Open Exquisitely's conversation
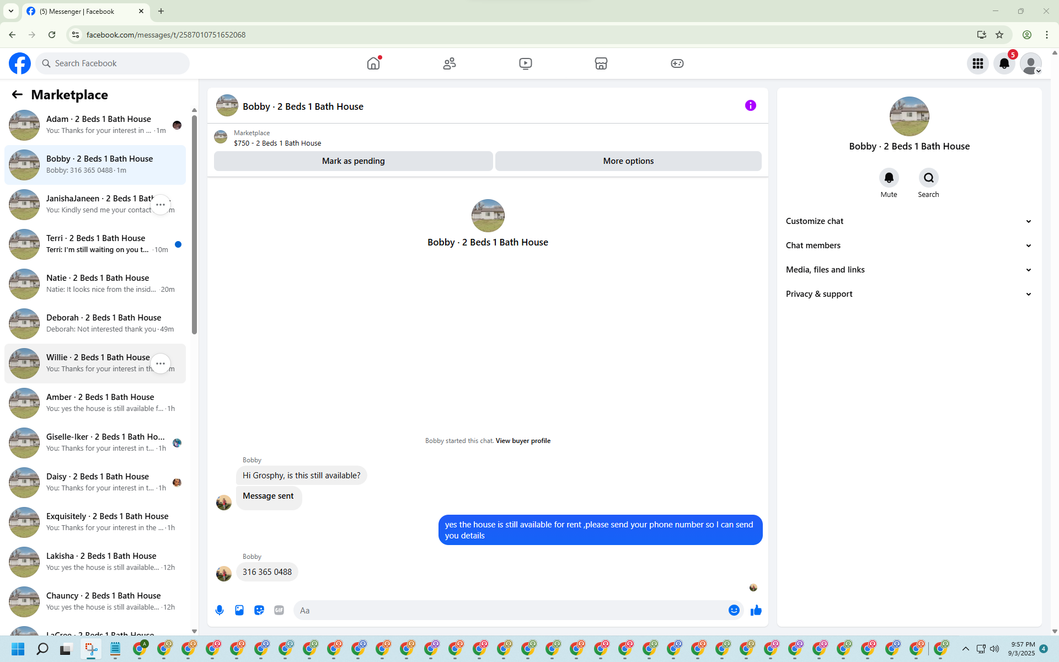Image resolution: width=1059 pixels, height=662 pixels. click(x=95, y=522)
